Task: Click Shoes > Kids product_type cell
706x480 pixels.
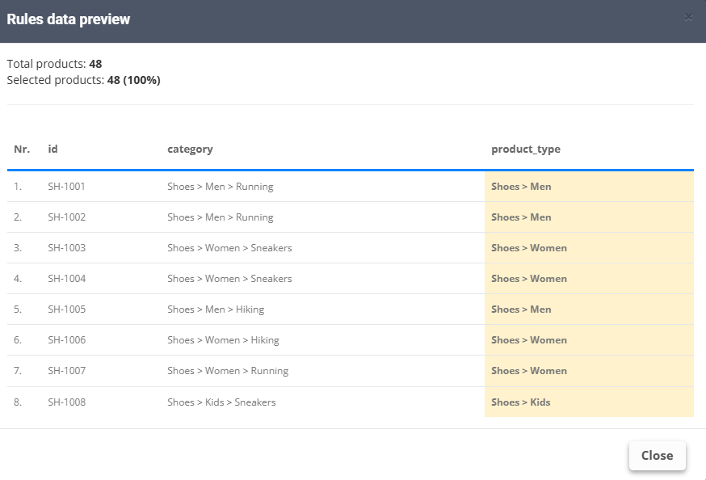Action: coord(589,402)
